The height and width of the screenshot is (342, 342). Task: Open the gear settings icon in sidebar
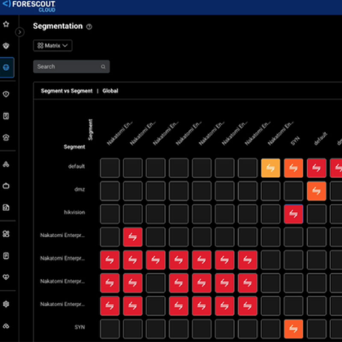pyautogui.click(x=6, y=304)
